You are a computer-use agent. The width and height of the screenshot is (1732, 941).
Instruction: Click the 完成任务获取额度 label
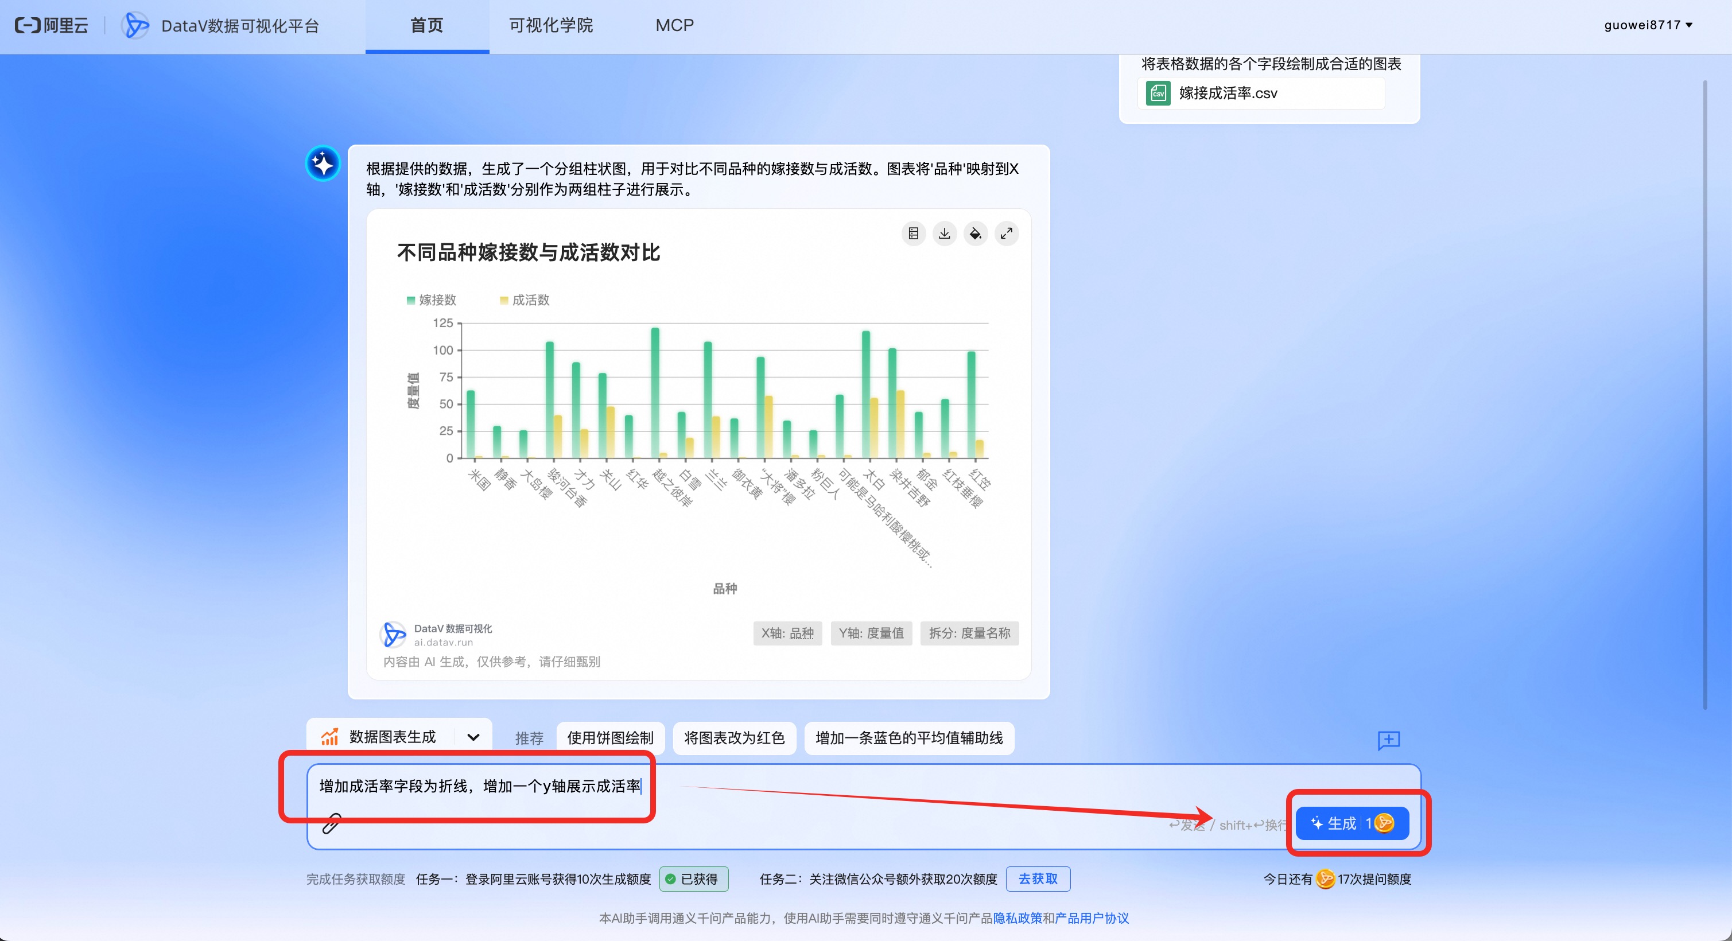coord(356,879)
